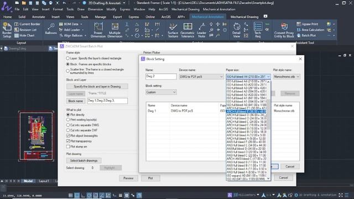The width and height of the screenshot is (354, 199).
Task: Expand the Add Leader dropdown arrow
Action: tap(83, 30)
